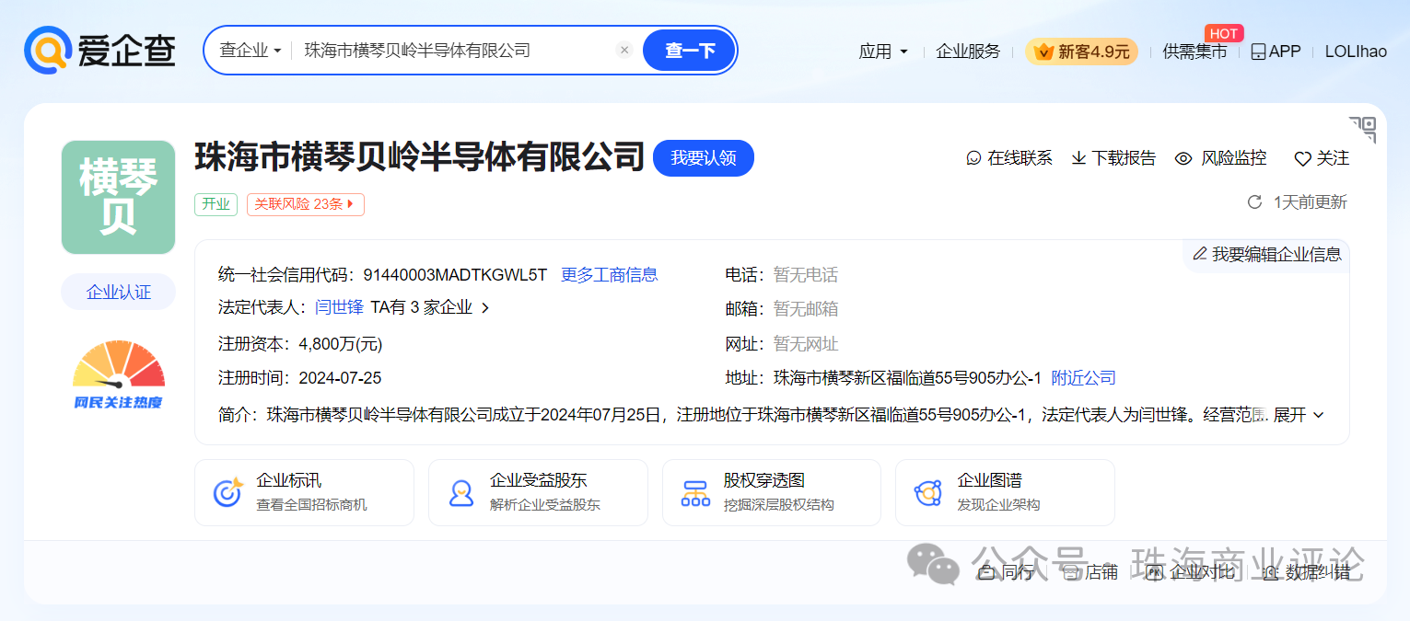This screenshot has height=621, width=1410.
Task: Click the 查一下 search button
Action: (x=690, y=51)
